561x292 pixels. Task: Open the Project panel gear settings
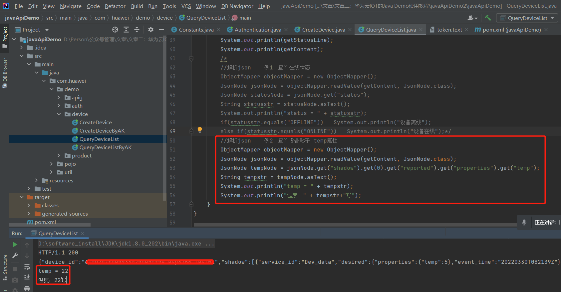[151, 30]
